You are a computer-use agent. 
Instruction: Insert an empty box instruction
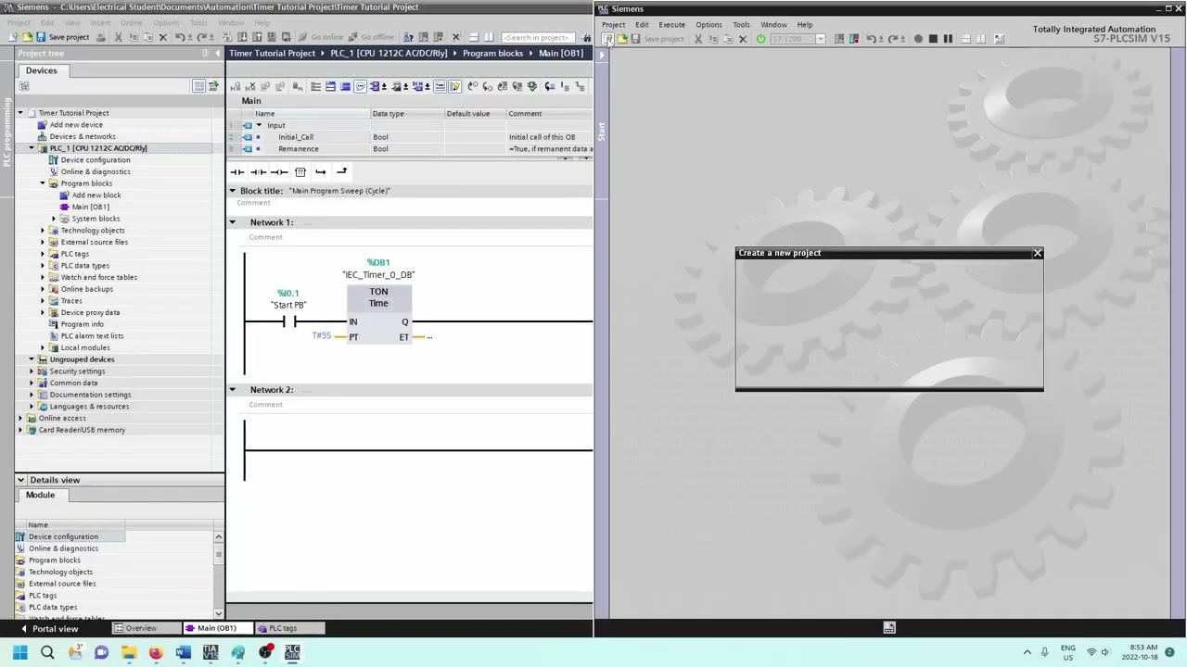click(x=300, y=171)
